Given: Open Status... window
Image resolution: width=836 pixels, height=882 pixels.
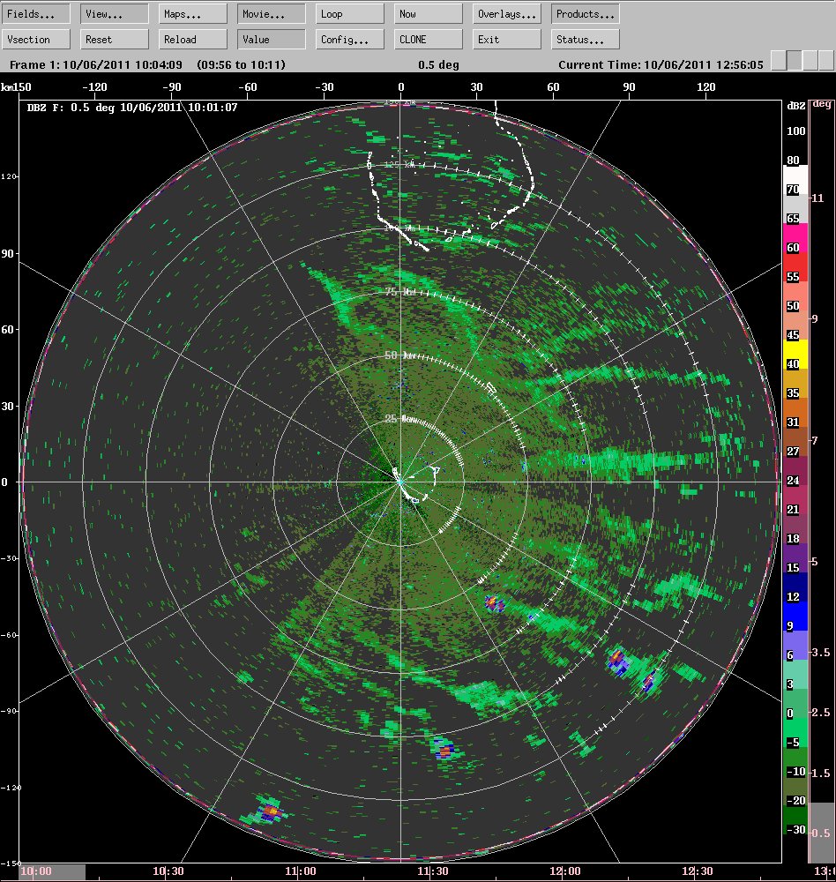Looking at the screenshot, I should tap(586, 40).
